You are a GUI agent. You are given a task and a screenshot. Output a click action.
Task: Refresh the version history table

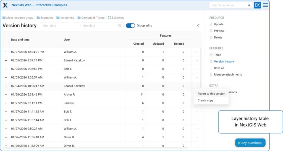coord(198,26)
